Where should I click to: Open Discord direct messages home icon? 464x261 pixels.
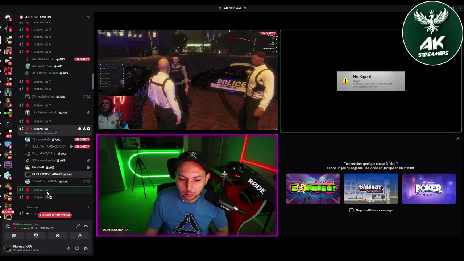8,17
